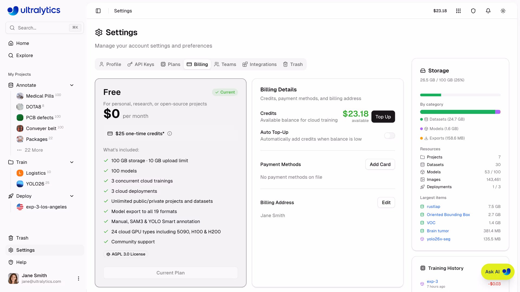Select the Billing tab
520x292 pixels.
click(x=197, y=64)
